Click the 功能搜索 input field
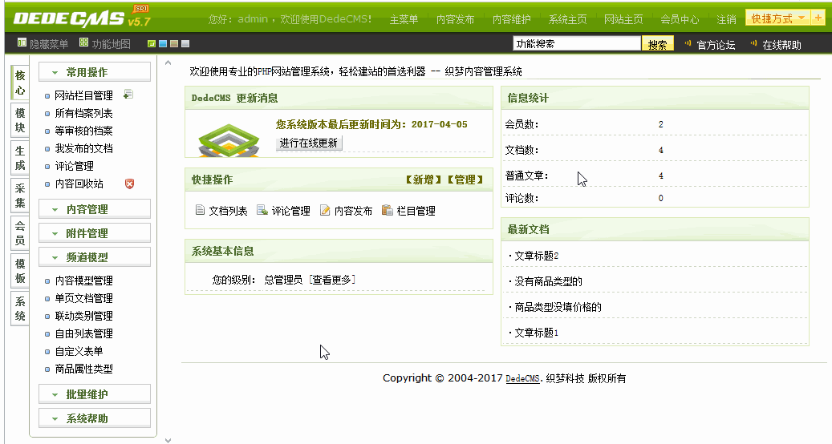The image size is (832, 444). pyautogui.click(x=576, y=44)
